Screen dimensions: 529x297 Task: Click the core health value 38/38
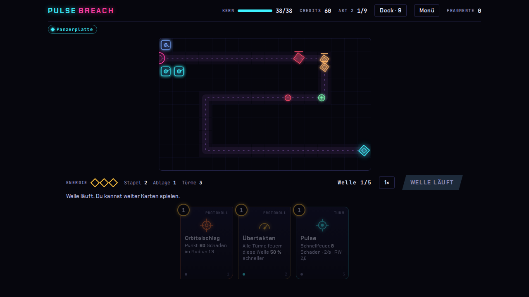284,11
